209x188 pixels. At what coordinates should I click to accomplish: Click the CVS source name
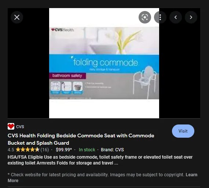tap(20, 127)
